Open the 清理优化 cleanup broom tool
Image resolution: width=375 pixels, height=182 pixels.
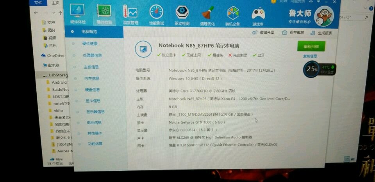207,15
